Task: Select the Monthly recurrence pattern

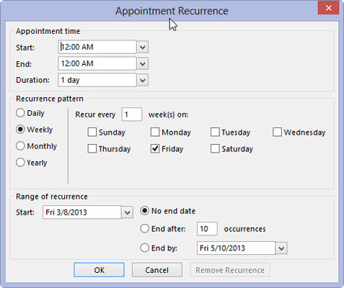Action: pos(20,146)
